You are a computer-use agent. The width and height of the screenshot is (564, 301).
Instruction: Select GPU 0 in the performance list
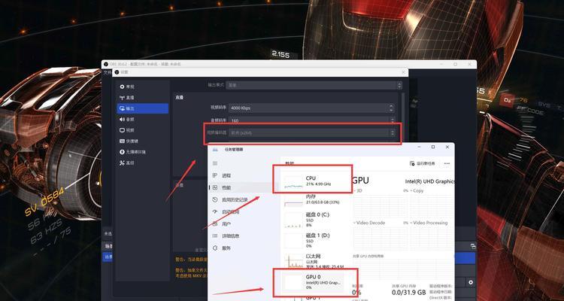[314, 281]
